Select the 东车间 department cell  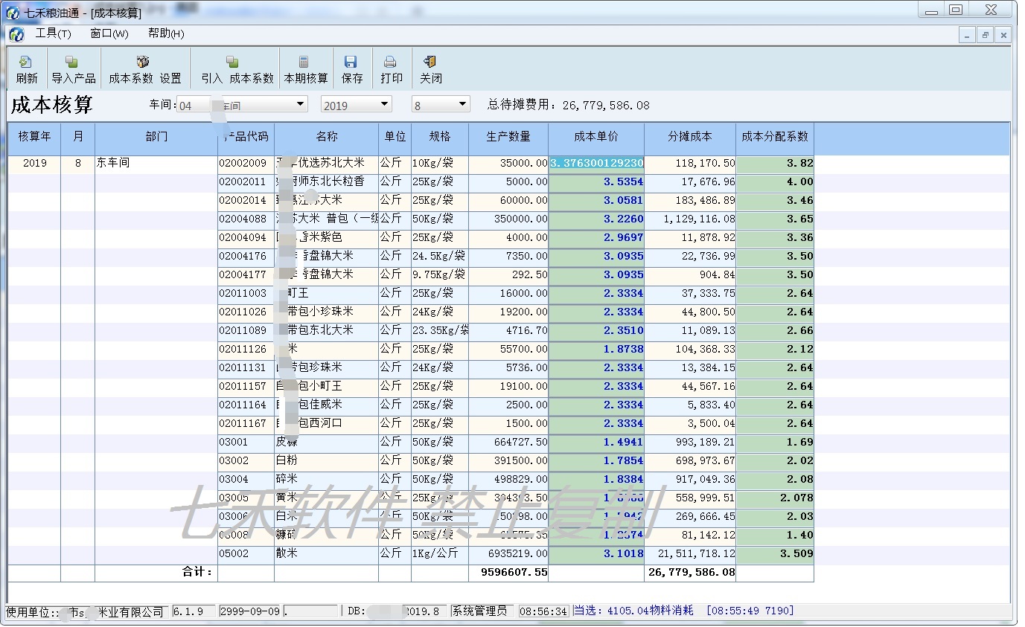[x=156, y=163]
